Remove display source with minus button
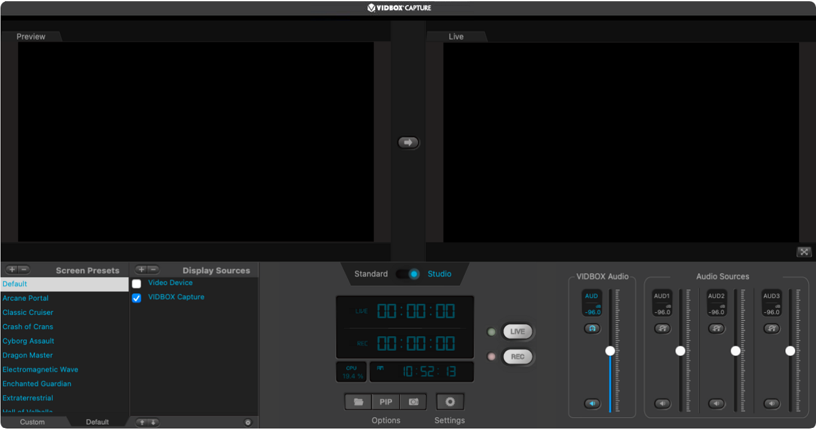Image resolution: width=816 pixels, height=429 pixels. pyautogui.click(x=153, y=270)
